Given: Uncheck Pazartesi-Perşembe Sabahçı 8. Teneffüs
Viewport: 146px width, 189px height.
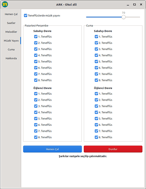Looking at the screenshot, I should (36, 80).
